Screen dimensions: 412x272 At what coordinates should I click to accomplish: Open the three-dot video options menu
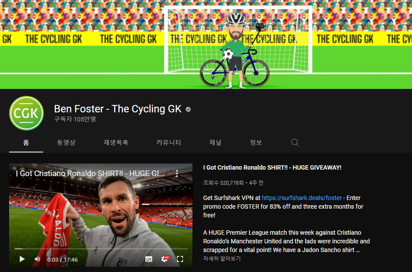pyautogui.click(x=177, y=173)
